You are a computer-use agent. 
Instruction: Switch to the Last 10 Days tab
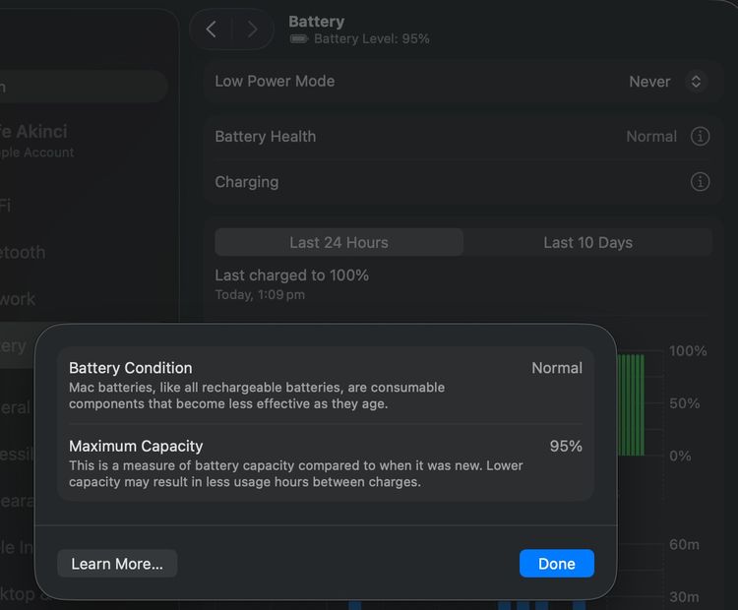tap(587, 242)
